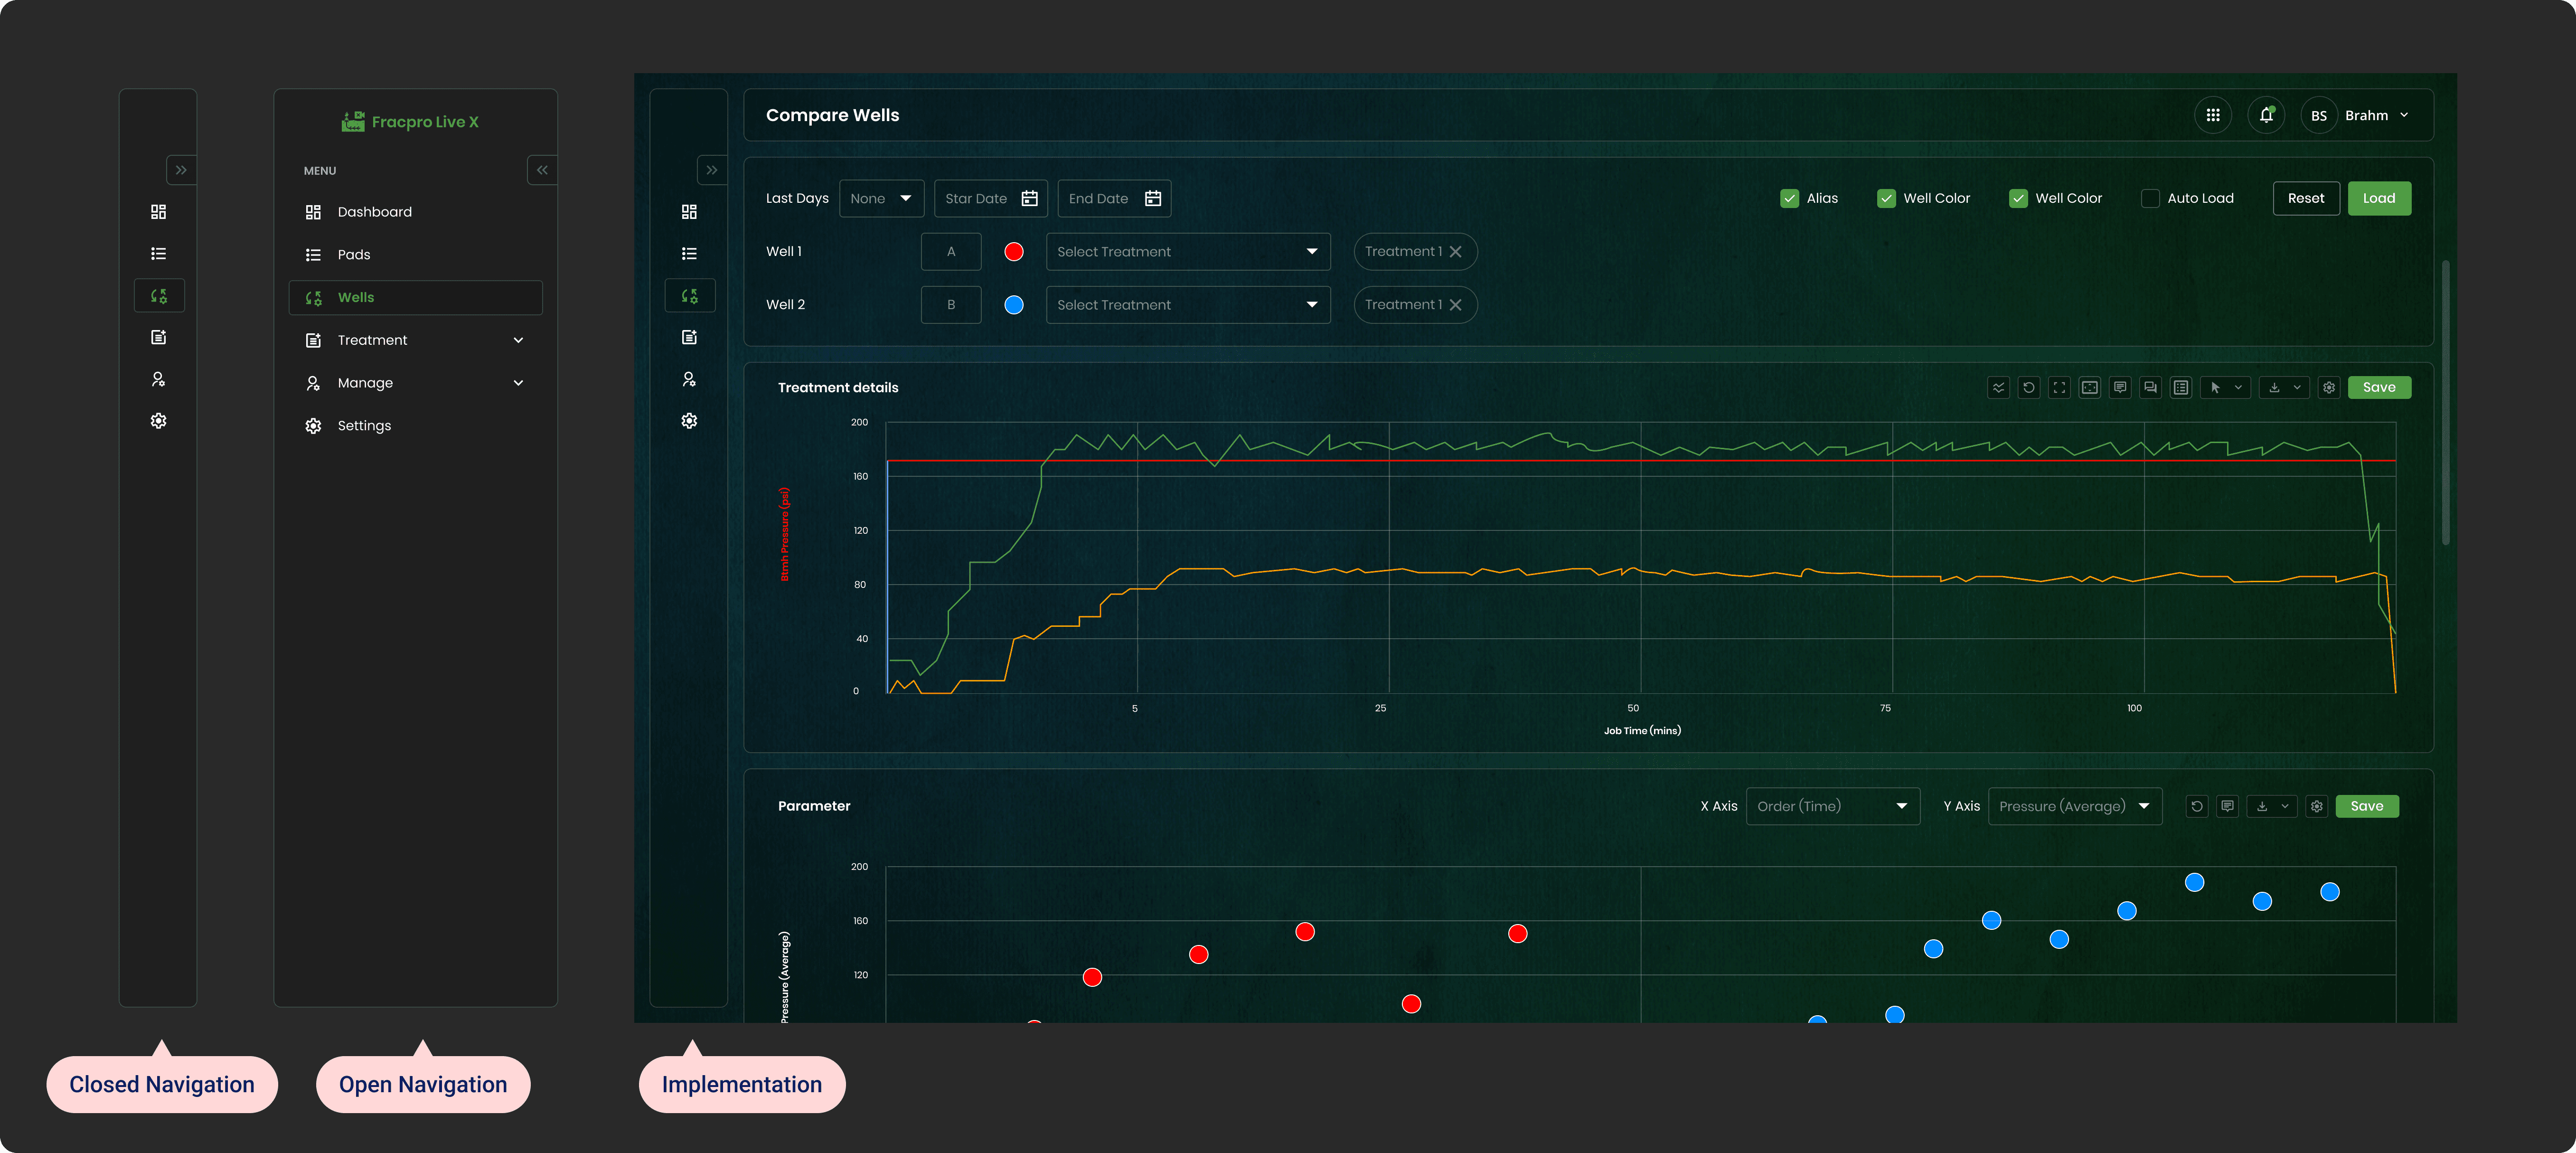Click the fullscreen icon in Treatment details toolbar
The height and width of the screenshot is (1153, 2576).
point(2059,388)
